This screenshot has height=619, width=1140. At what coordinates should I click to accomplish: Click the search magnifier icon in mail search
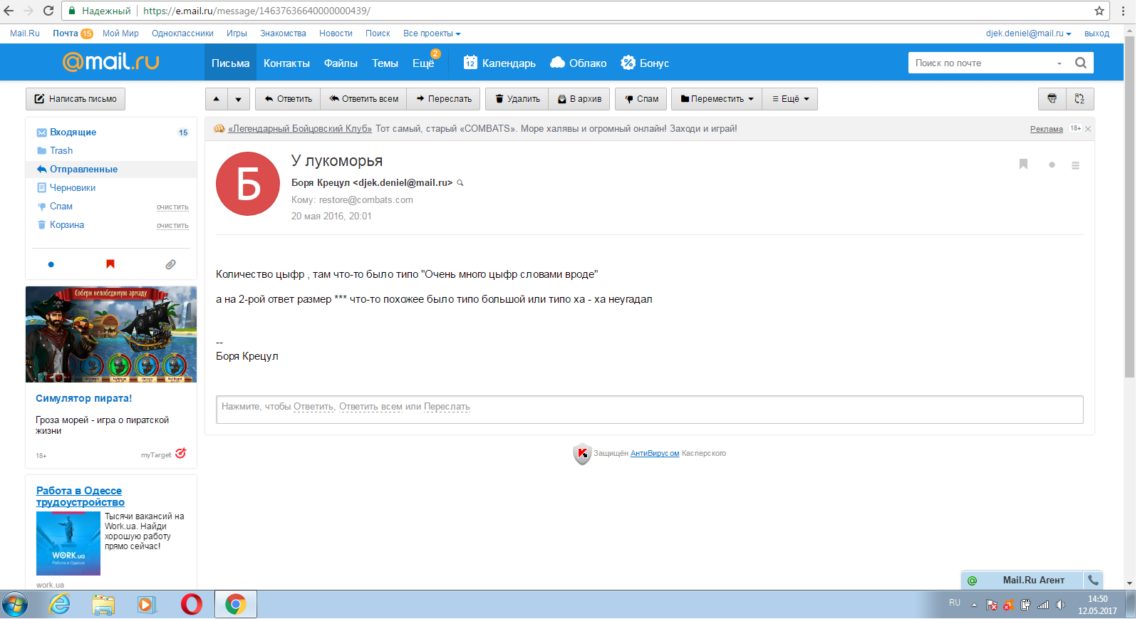1081,63
